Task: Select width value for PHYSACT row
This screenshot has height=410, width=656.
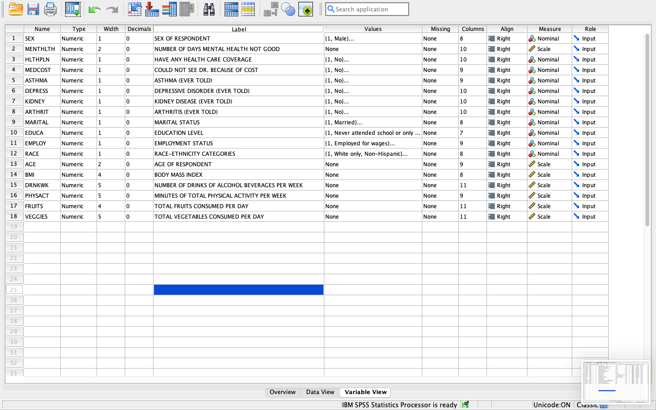Action: pyautogui.click(x=111, y=195)
